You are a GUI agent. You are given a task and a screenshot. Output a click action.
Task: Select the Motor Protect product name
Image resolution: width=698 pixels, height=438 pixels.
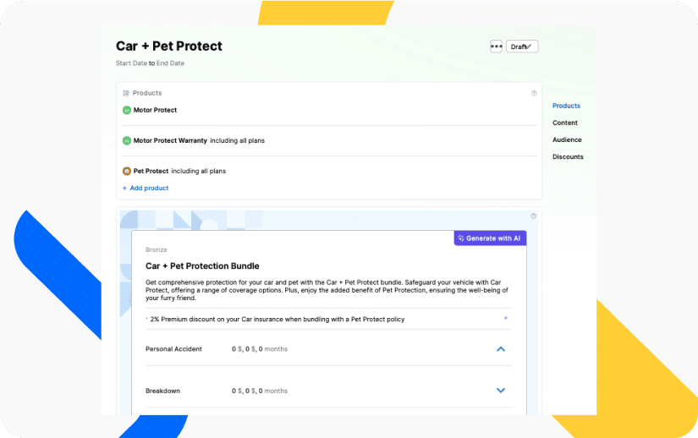[x=155, y=110]
